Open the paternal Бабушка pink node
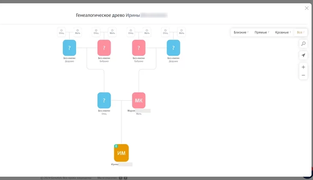This screenshot has width=313, height=180. (x=104, y=48)
